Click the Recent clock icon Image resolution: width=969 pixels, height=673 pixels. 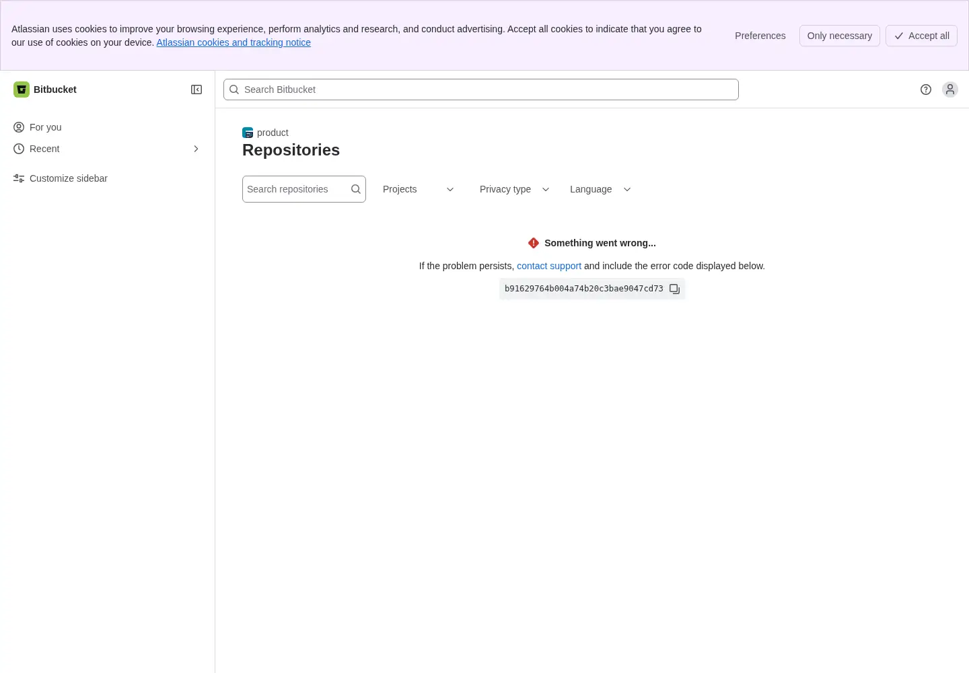19,149
